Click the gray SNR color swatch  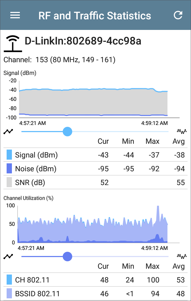pos(9,182)
